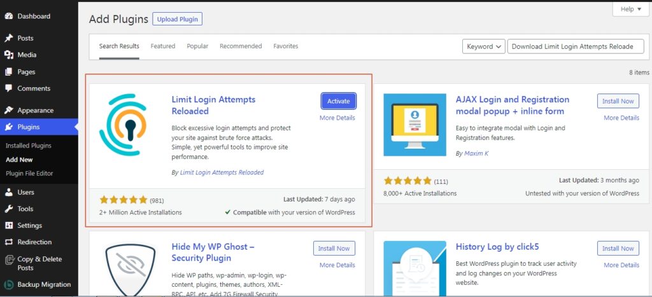Image resolution: width=652 pixels, height=297 pixels.
Task: Switch to the Favorites tab
Action: click(x=286, y=46)
